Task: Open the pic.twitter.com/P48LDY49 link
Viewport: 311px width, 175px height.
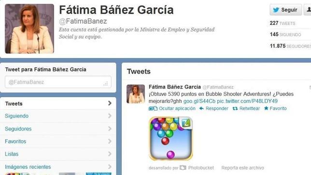Action: (x=247, y=101)
